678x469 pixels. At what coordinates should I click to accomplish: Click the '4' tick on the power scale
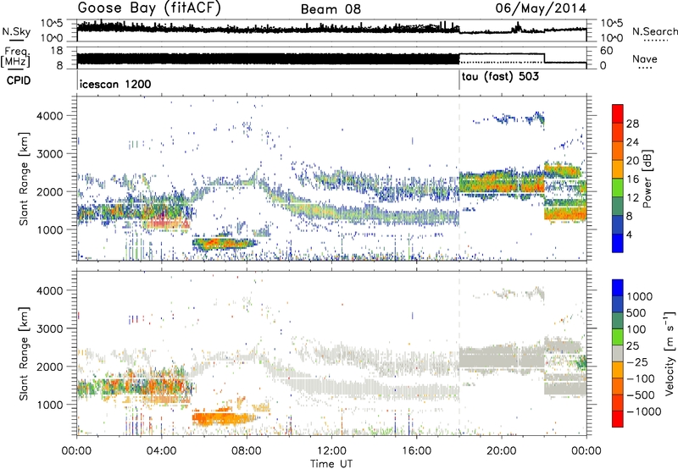(629, 234)
